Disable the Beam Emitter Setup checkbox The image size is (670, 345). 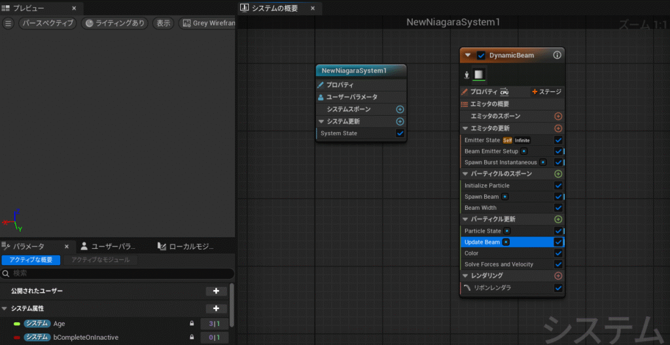pos(558,151)
